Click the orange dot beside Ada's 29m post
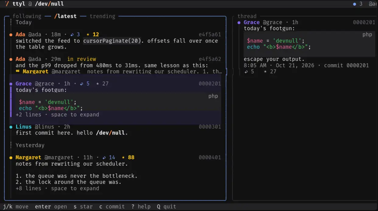The height and width of the screenshot is (211, 378). pyautogui.click(x=11, y=59)
